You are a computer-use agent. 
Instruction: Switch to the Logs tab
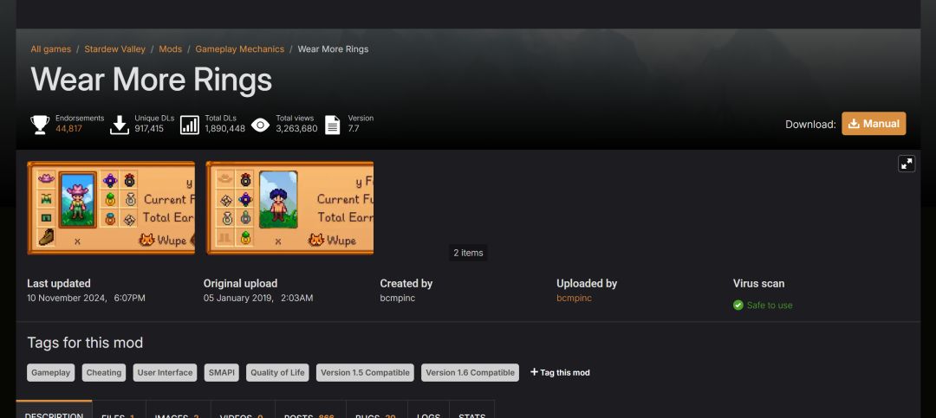(x=429, y=409)
